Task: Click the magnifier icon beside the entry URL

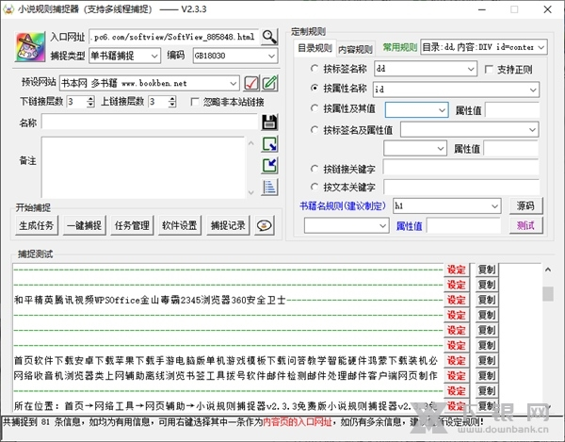Action: click(x=270, y=37)
